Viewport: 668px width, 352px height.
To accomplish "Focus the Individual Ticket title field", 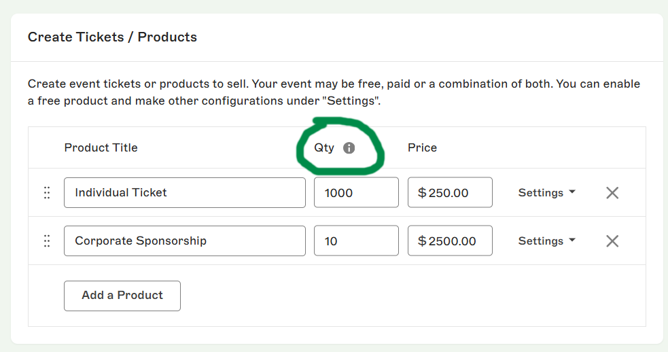I will pyautogui.click(x=184, y=192).
